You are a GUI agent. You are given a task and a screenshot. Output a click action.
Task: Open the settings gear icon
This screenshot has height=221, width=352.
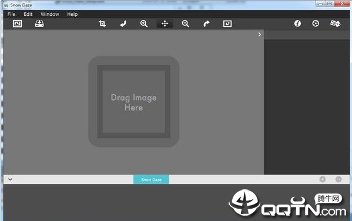coord(316,24)
